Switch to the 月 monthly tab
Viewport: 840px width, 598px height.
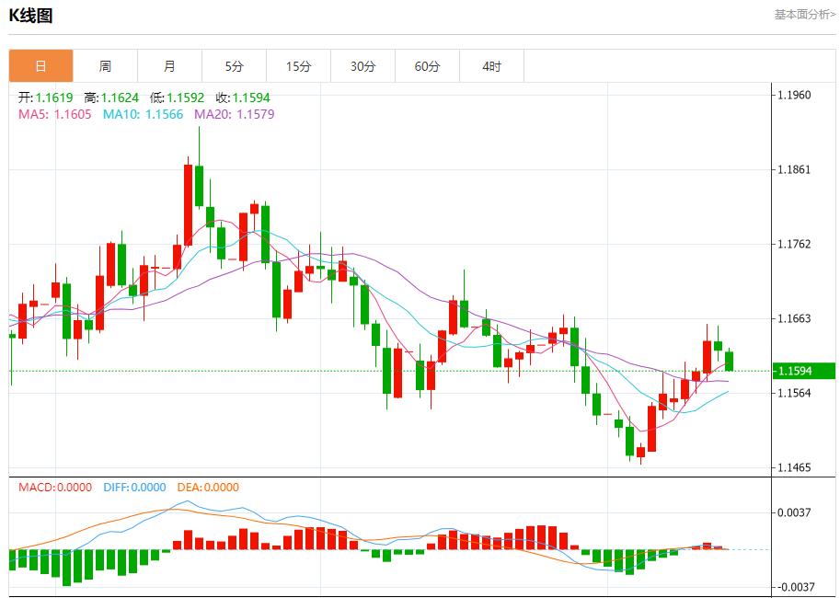tap(169, 66)
